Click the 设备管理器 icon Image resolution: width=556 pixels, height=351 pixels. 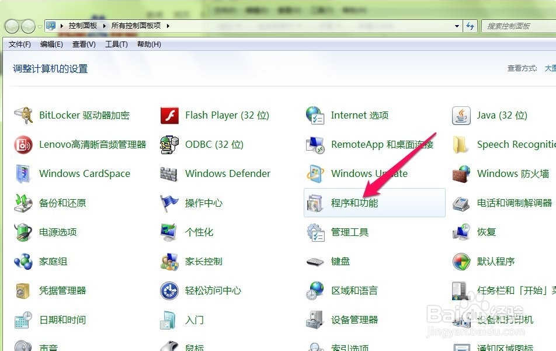[x=315, y=320]
